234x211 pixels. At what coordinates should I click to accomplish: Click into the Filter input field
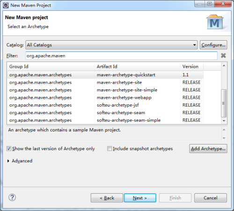point(121,56)
